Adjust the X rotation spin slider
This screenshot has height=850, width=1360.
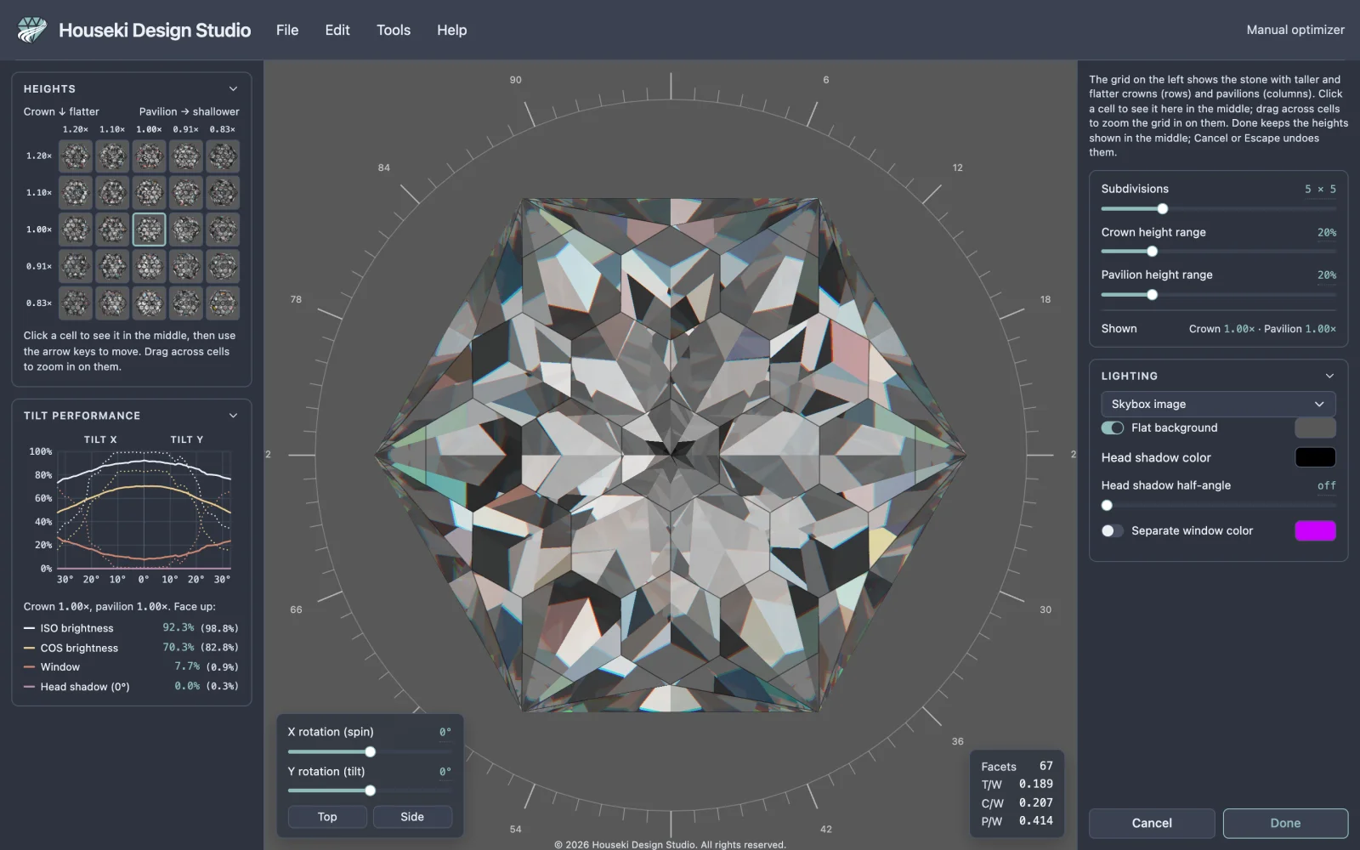pos(370,752)
